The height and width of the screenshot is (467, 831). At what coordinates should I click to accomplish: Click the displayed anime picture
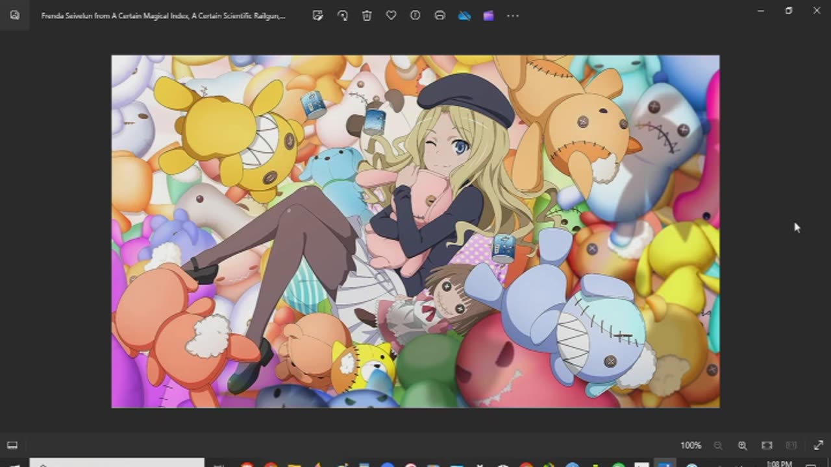pyautogui.click(x=415, y=232)
